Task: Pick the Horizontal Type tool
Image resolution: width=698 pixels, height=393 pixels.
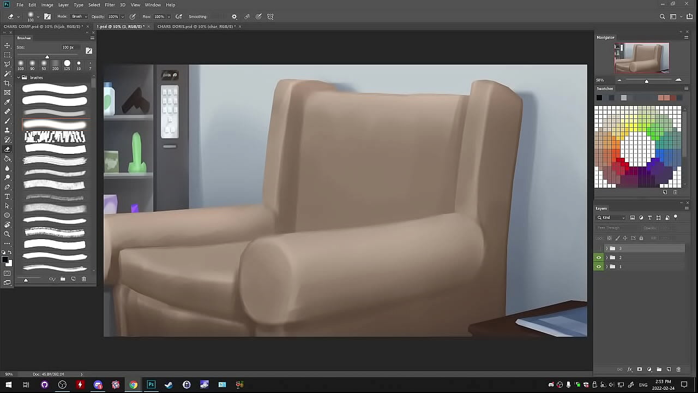Action: [7, 196]
